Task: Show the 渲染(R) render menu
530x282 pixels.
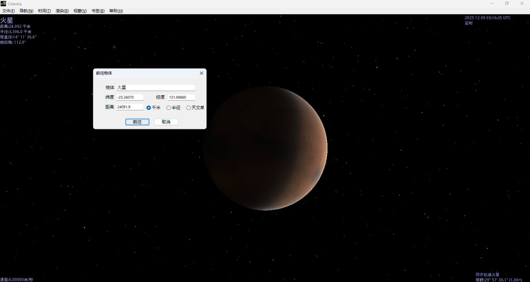Action: (62, 11)
